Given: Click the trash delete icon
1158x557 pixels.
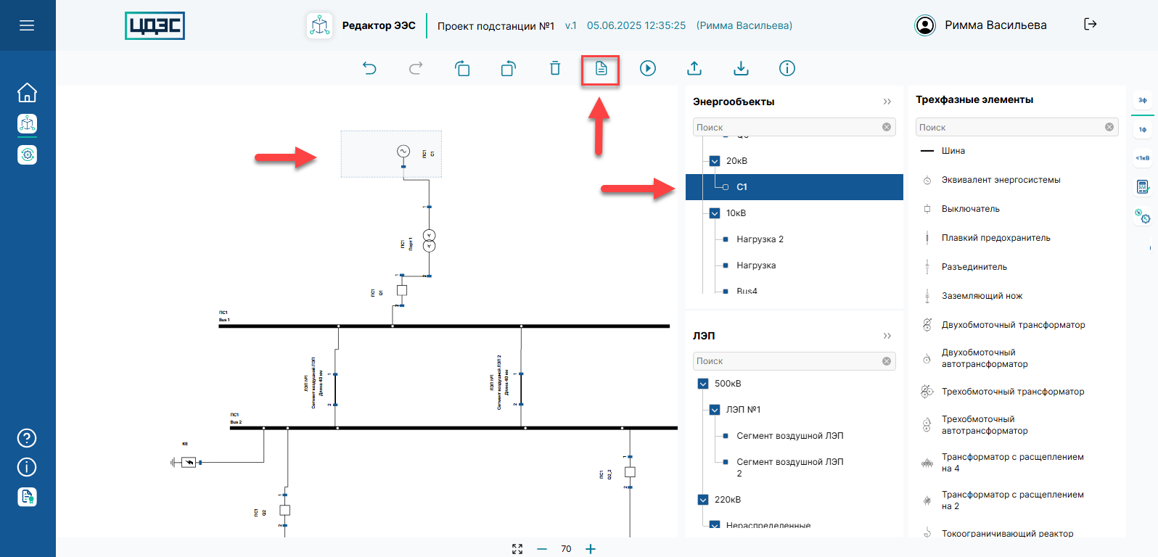Looking at the screenshot, I should [x=555, y=68].
